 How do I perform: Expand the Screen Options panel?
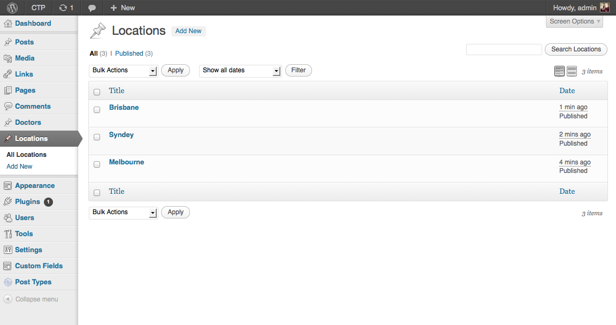click(x=575, y=21)
